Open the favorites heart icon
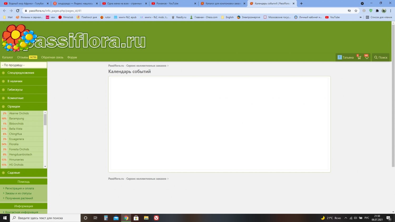The height and width of the screenshot is (222, 395). tap(367, 57)
